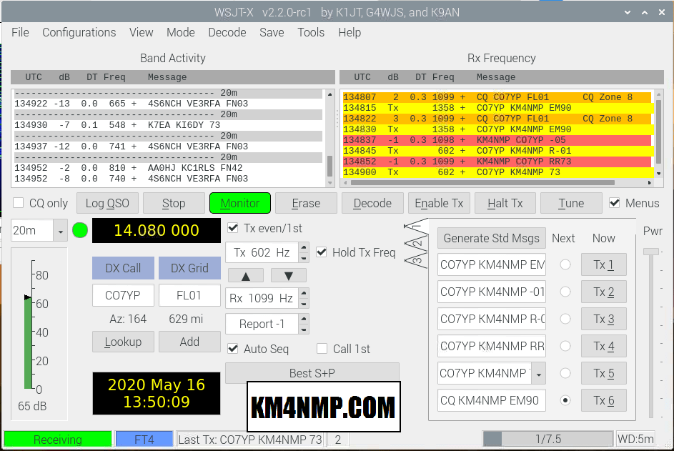
Task: Enable the CQ only checkbox
Action: pos(19,203)
